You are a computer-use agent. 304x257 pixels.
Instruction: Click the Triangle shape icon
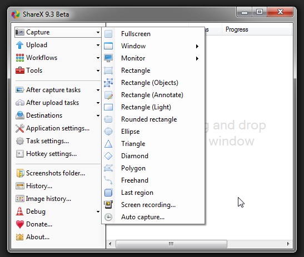(108, 144)
